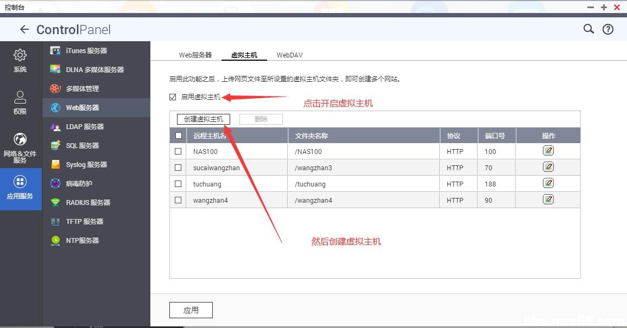Viewport: 627px width, 328px height.
Task: Edit the tuchuang virtual host row
Action: (548, 183)
